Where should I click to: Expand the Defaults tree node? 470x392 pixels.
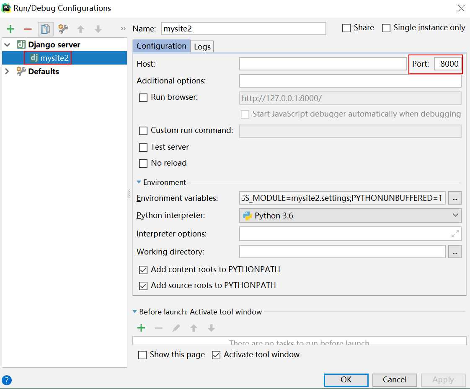(8, 71)
